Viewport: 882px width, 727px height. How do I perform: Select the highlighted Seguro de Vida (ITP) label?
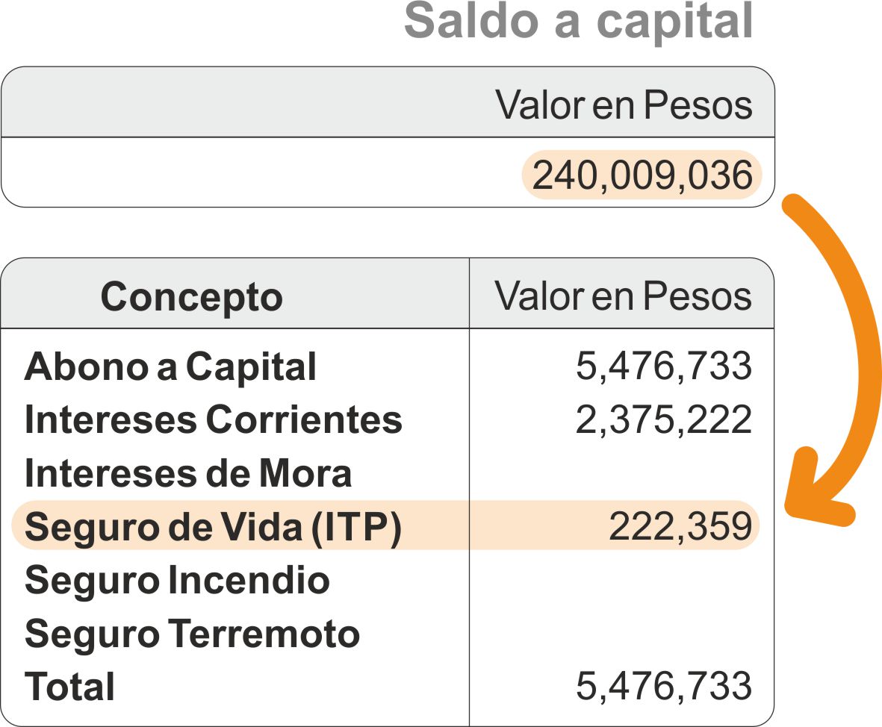click(x=214, y=527)
